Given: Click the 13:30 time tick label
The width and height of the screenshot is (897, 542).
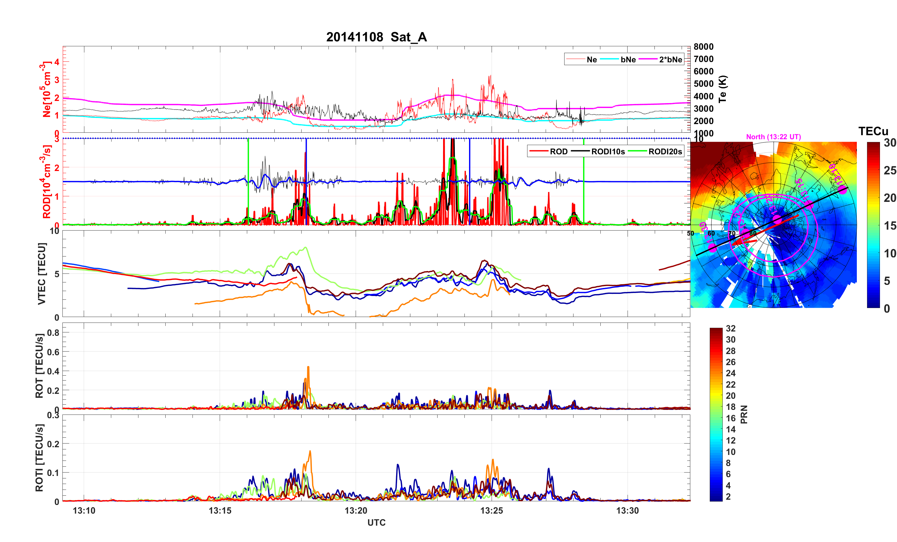Looking at the screenshot, I should (627, 511).
